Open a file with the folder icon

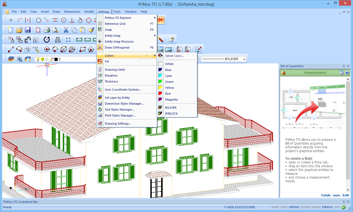(x=19, y=30)
